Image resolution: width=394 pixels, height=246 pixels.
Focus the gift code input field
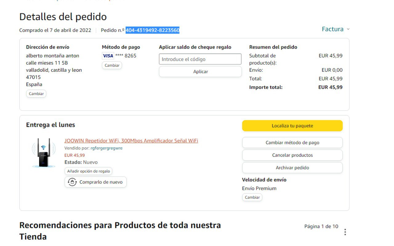click(200, 59)
